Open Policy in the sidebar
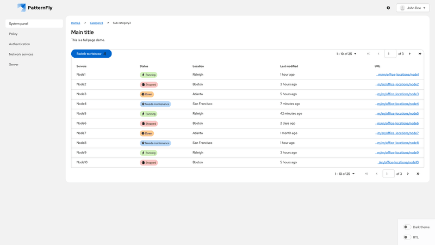Image resolution: width=435 pixels, height=245 pixels. (34, 34)
